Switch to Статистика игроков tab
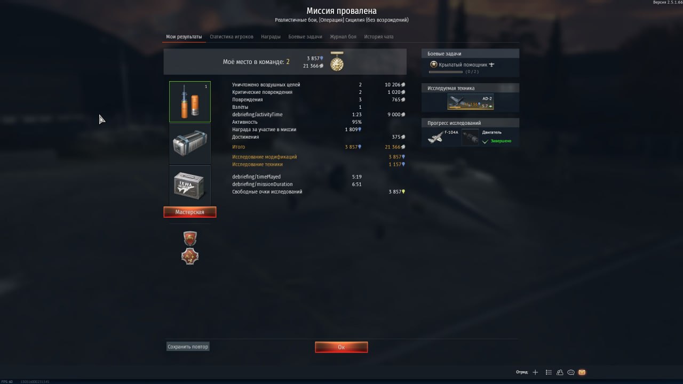Viewport: 683px width, 384px height. click(x=232, y=37)
